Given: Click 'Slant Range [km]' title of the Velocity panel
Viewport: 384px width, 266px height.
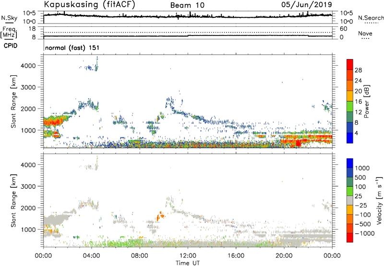Looking at the screenshot, I should pyautogui.click(x=13, y=201).
